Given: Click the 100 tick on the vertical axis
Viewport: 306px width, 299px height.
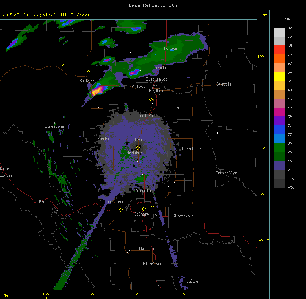Looking at the screenshot, I should pos(261,56).
